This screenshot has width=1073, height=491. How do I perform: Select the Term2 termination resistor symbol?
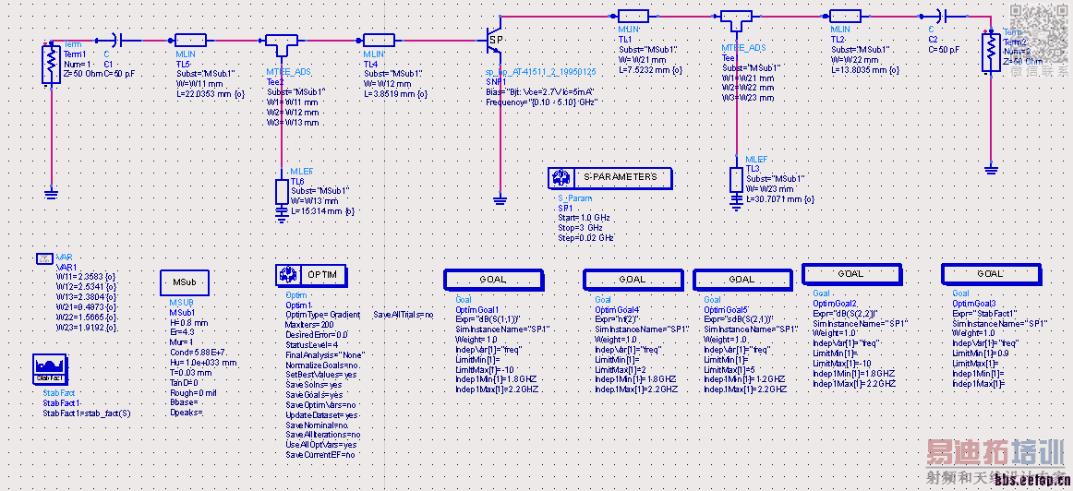[990, 52]
